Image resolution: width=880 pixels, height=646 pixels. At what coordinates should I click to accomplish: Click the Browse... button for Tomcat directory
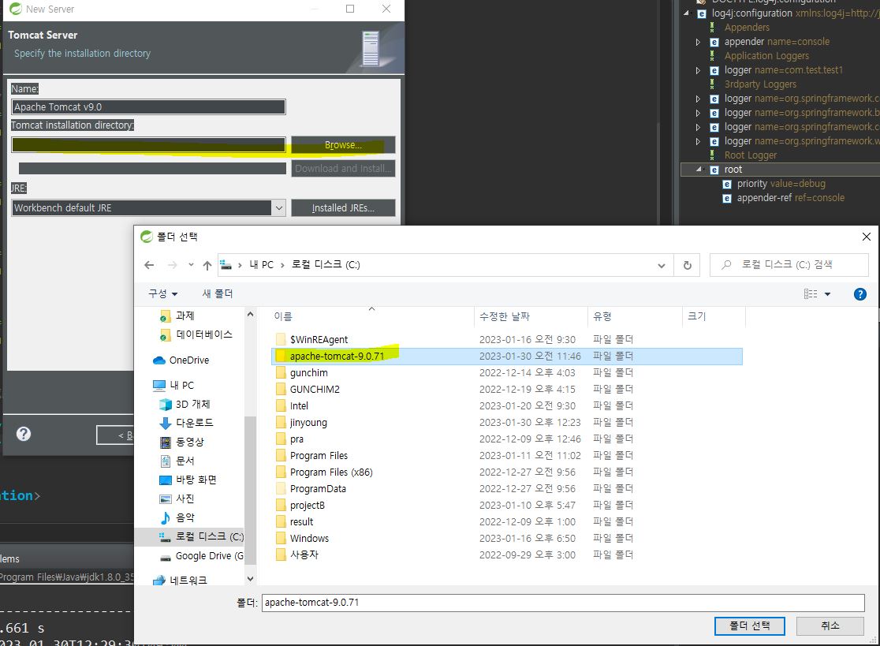coord(343,145)
